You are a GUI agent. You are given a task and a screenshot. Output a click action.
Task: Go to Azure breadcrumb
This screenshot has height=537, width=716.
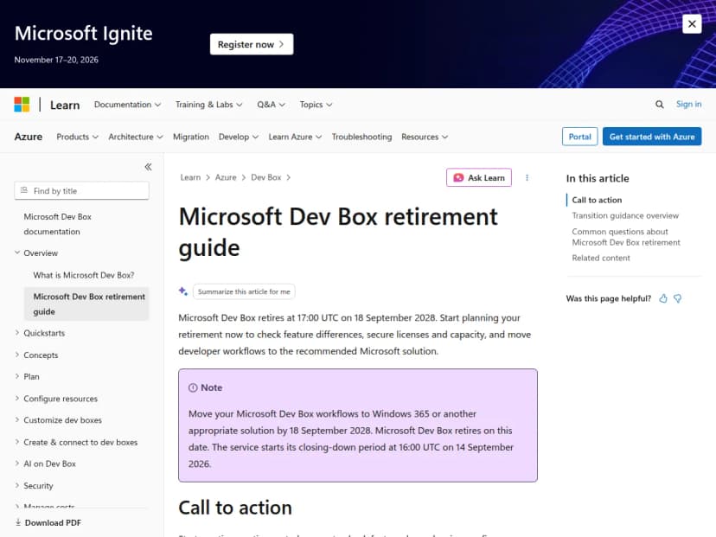[x=226, y=177]
